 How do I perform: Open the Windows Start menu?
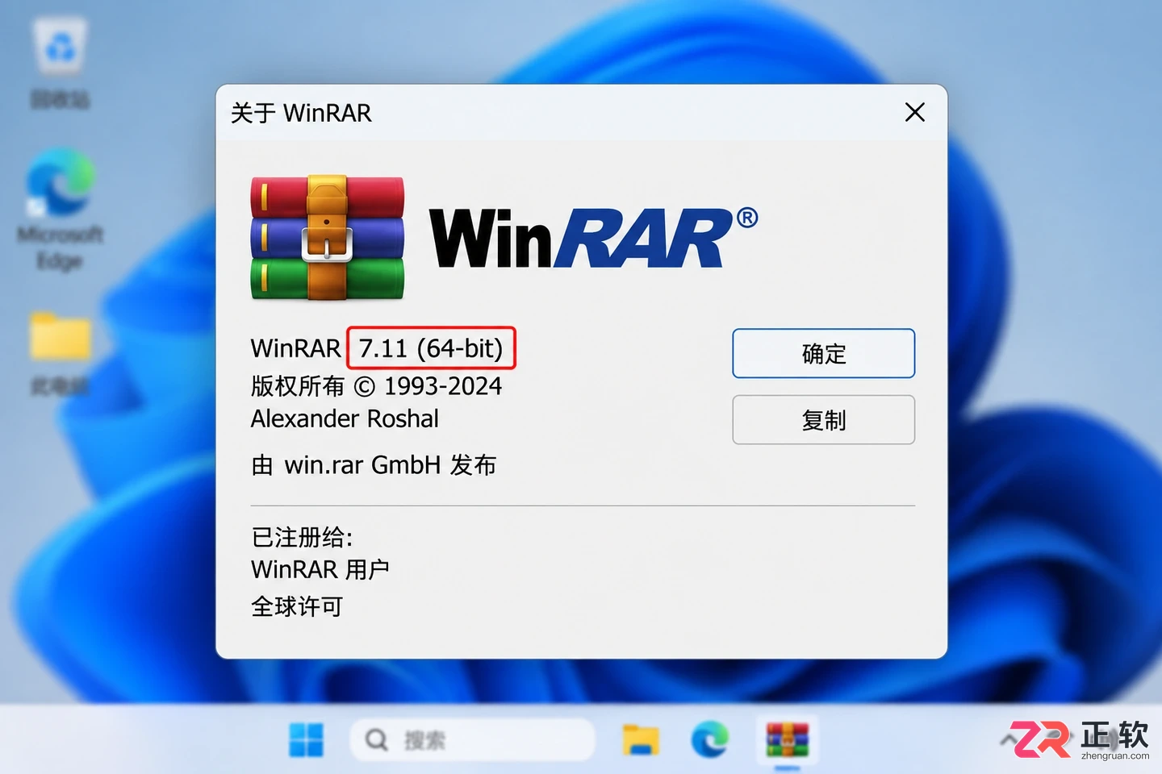tap(307, 739)
